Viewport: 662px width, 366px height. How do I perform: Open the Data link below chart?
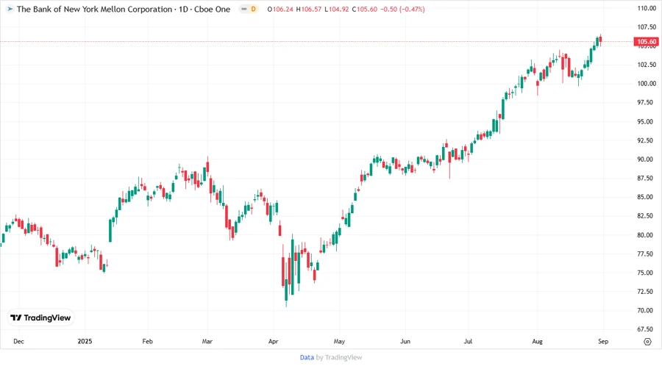click(307, 357)
